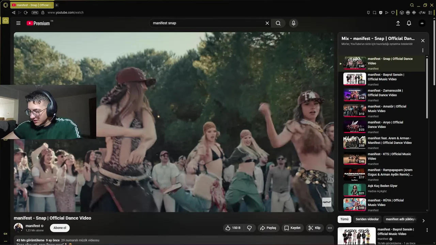Open Mix playlist three-dot options menu
This screenshot has width=436, height=245.
tap(423, 50)
